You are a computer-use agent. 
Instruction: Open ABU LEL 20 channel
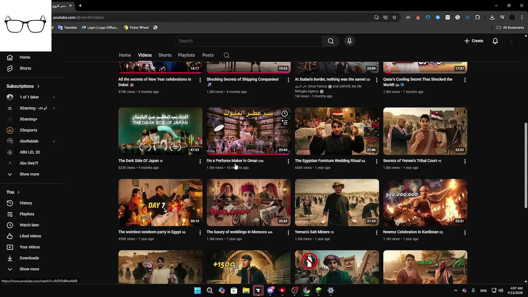point(31,152)
